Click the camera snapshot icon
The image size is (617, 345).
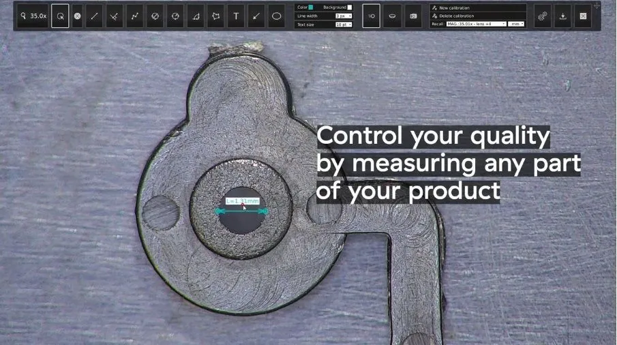(412, 16)
